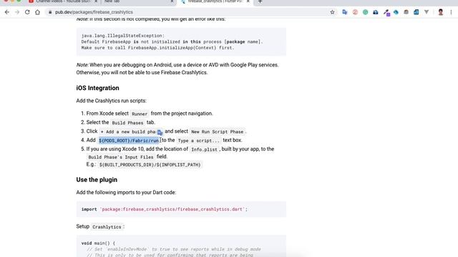Click the red circular extension icon
458x257 pixels.
pos(355,12)
